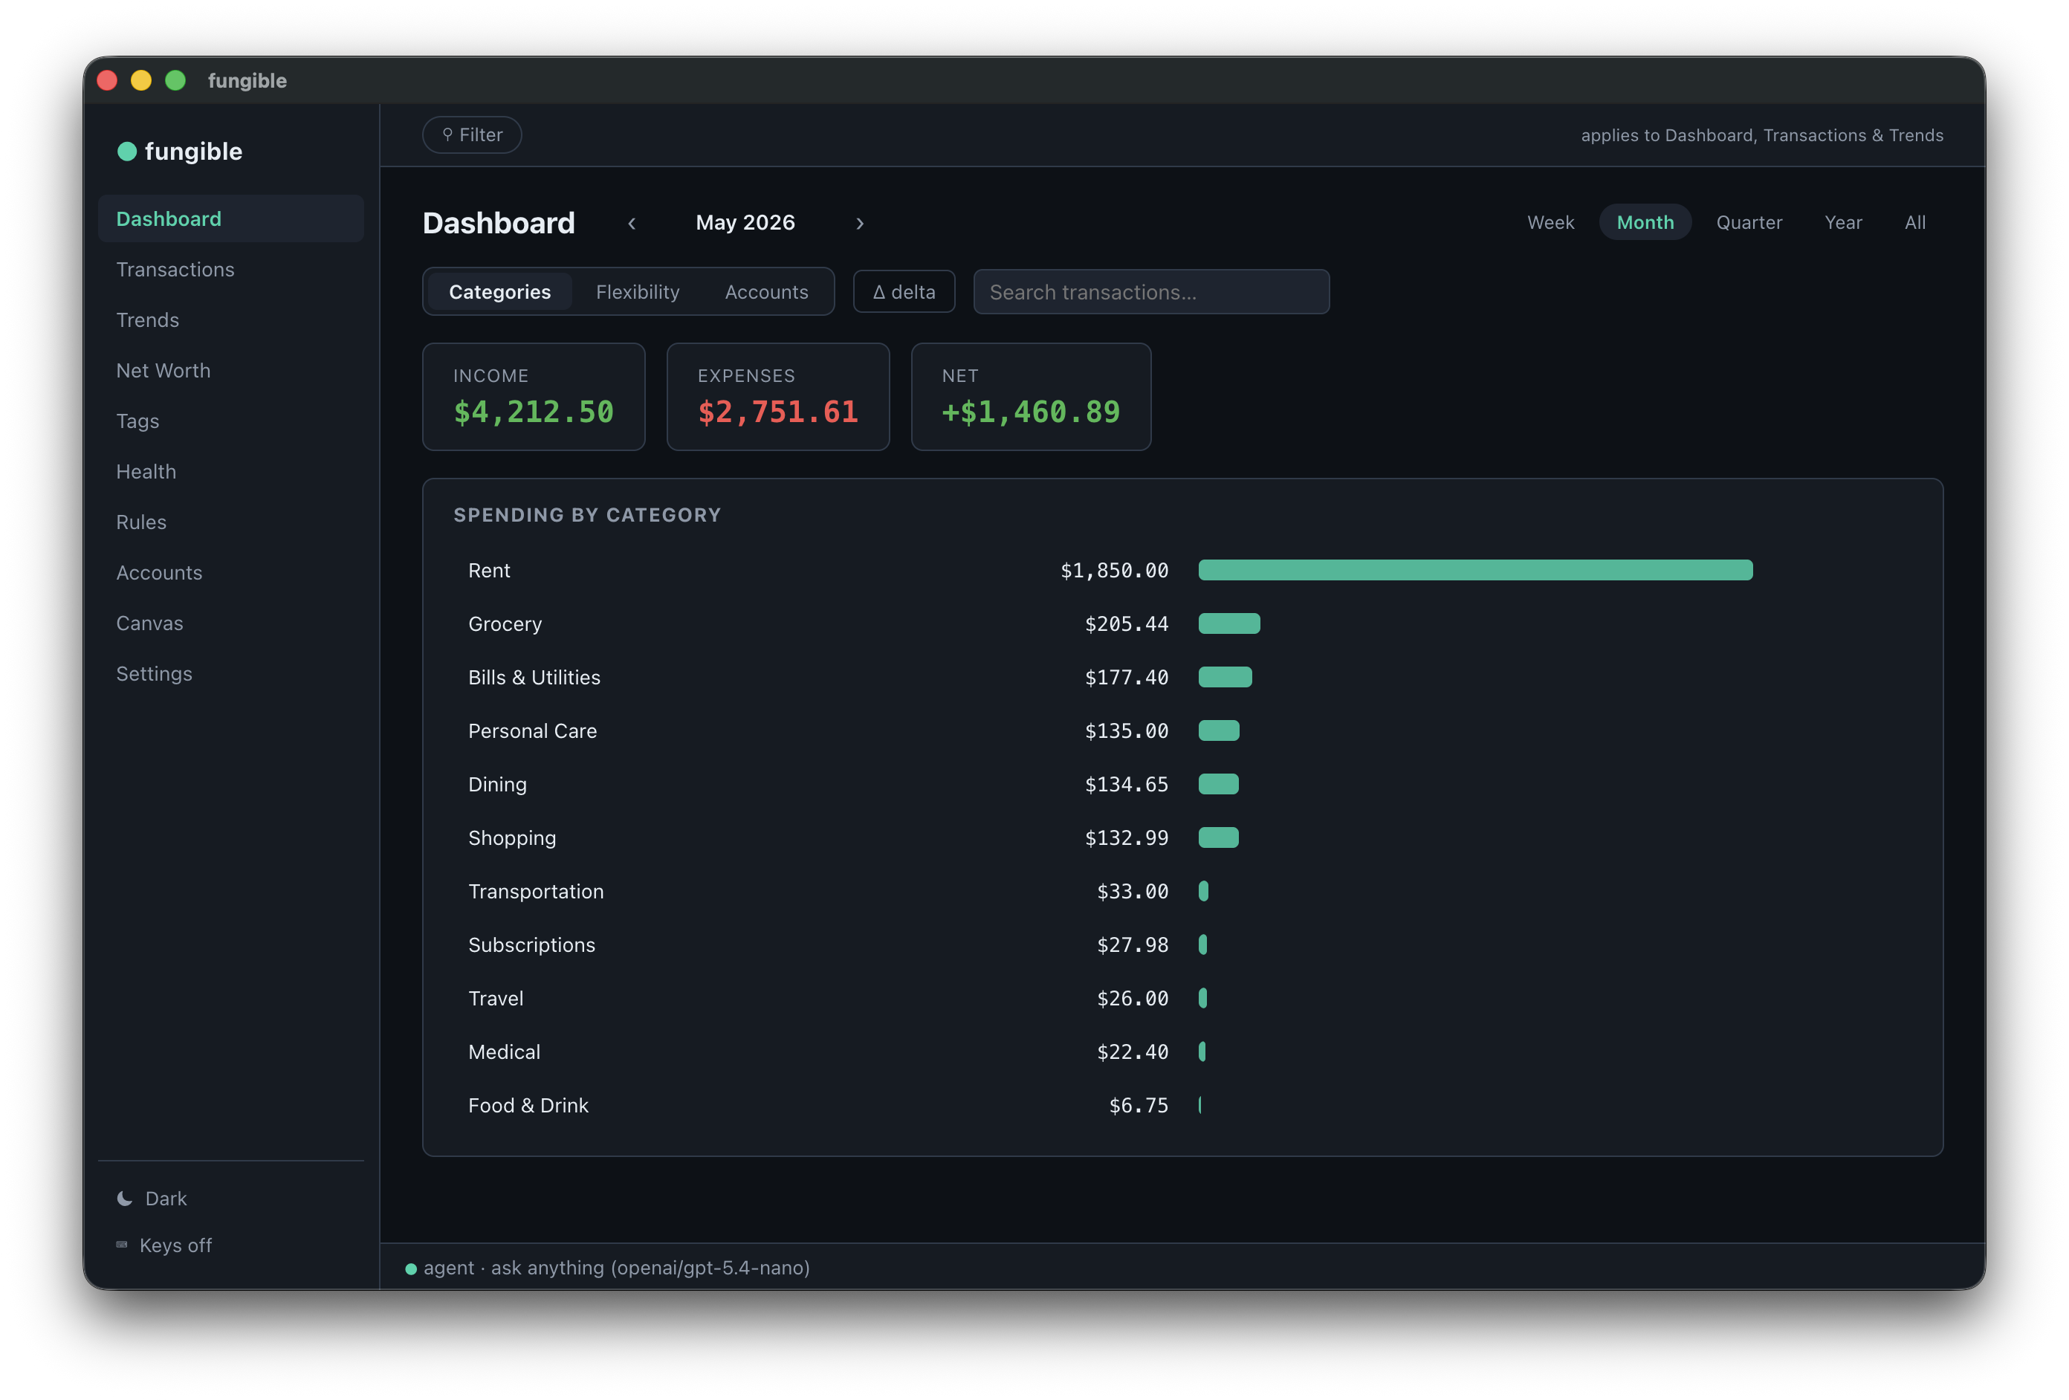Viewport: 2069px width, 1400px height.
Task: Select the Dining category row
Action: coord(1182,784)
